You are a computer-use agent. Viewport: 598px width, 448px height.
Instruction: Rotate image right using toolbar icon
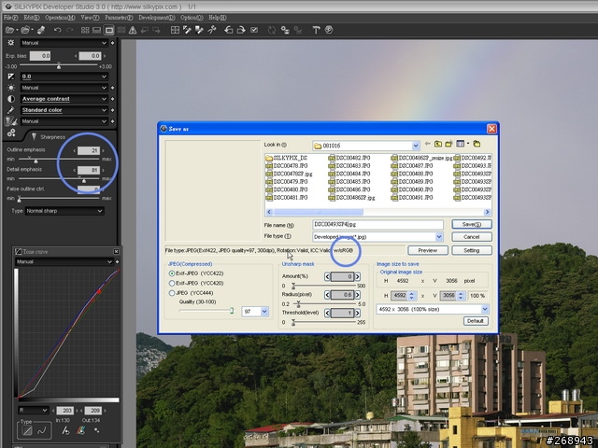pyautogui.click(x=241, y=30)
